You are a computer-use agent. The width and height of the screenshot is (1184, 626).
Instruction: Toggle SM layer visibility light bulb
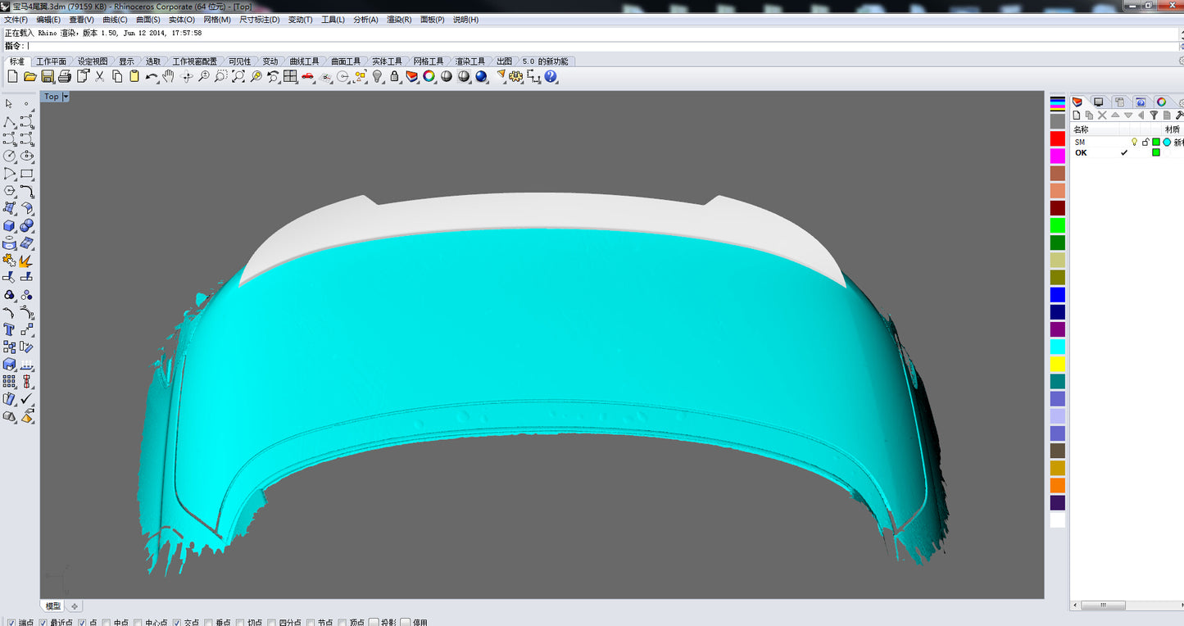point(1135,142)
